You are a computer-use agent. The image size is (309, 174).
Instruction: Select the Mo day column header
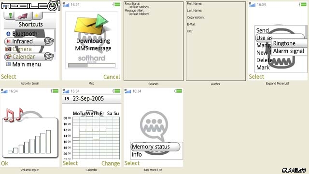point(76,114)
